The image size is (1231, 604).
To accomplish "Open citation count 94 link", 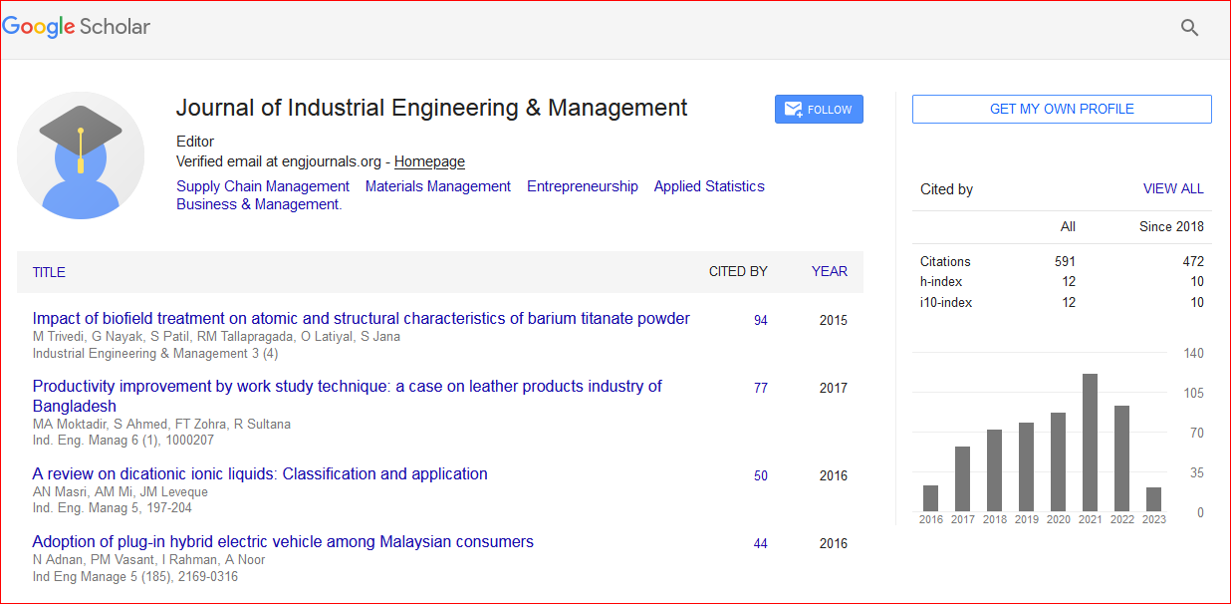I will (x=761, y=320).
